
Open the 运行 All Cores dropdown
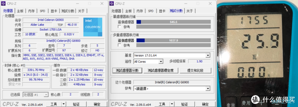[x=161, y=61]
